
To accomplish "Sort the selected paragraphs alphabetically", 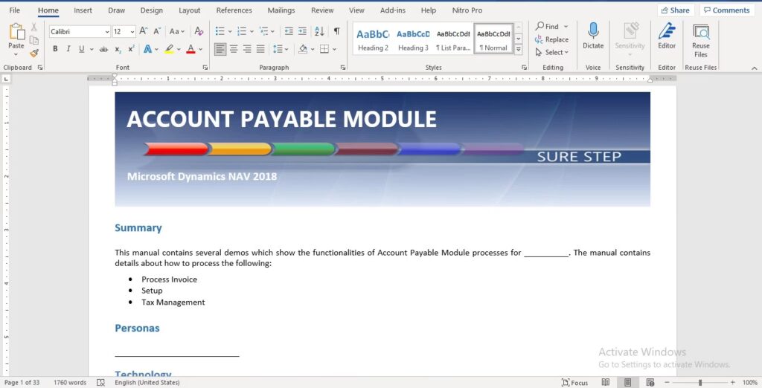I will click(319, 31).
